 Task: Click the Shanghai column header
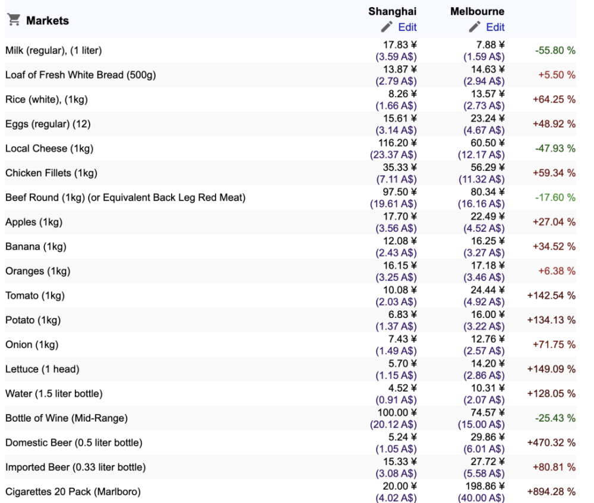tap(392, 11)
